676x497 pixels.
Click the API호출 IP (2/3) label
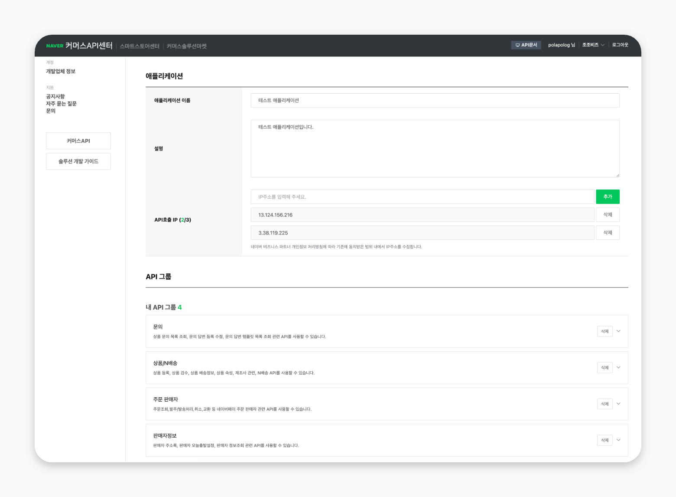pyautogui.click(x=173, y=220)
